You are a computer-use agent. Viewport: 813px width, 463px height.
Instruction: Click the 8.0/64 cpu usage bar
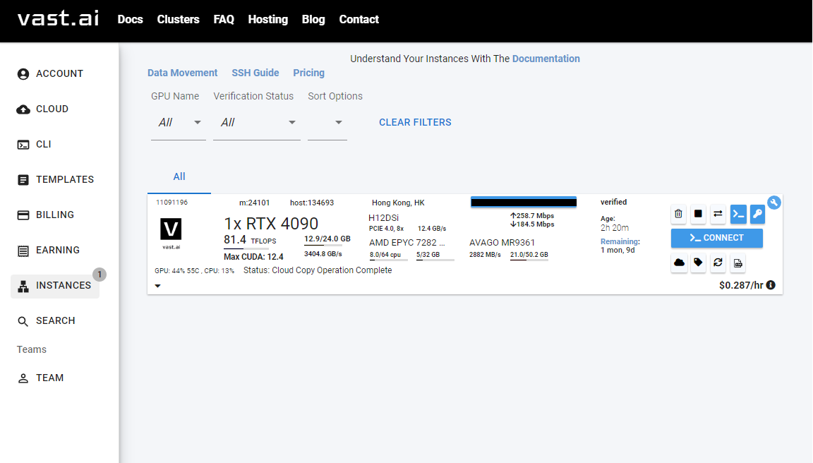(x=388, y=256)
